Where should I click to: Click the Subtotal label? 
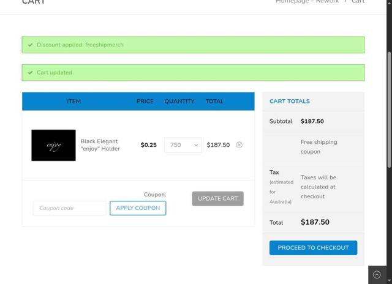point(281,121)
